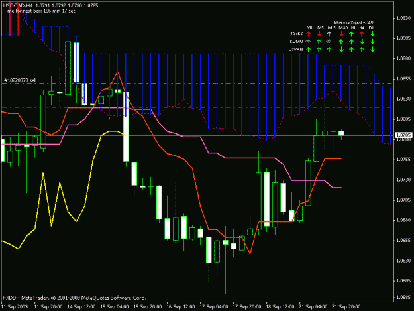This screenshot has height=311, width=414.
Task: Click the CSPAN H1 green up arrow
Action: click(x=352, y=50)
